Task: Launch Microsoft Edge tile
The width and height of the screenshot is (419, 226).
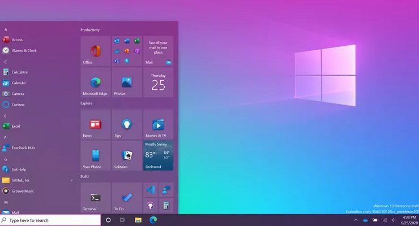Action: pyautogui.click(x=95, y=82)
